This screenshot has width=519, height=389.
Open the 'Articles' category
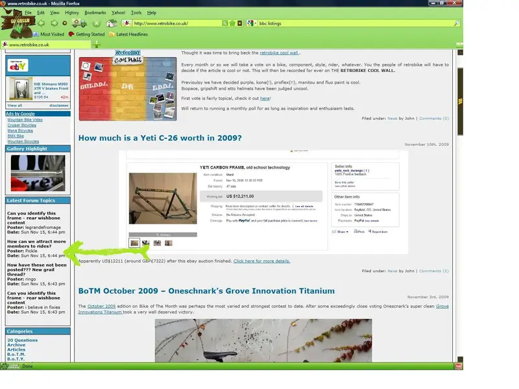point(16,349)
